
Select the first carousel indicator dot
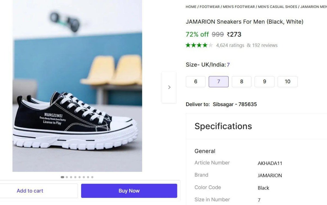[62, 177]
